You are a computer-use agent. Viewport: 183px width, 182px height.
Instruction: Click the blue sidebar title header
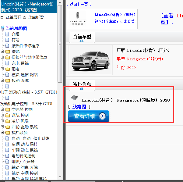click(29, 7)
